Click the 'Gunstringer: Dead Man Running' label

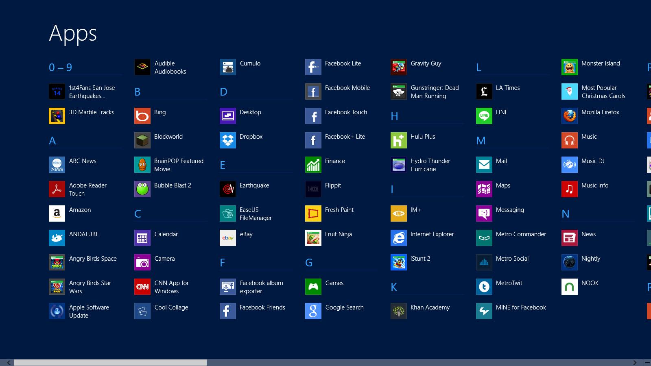point(435,92)
